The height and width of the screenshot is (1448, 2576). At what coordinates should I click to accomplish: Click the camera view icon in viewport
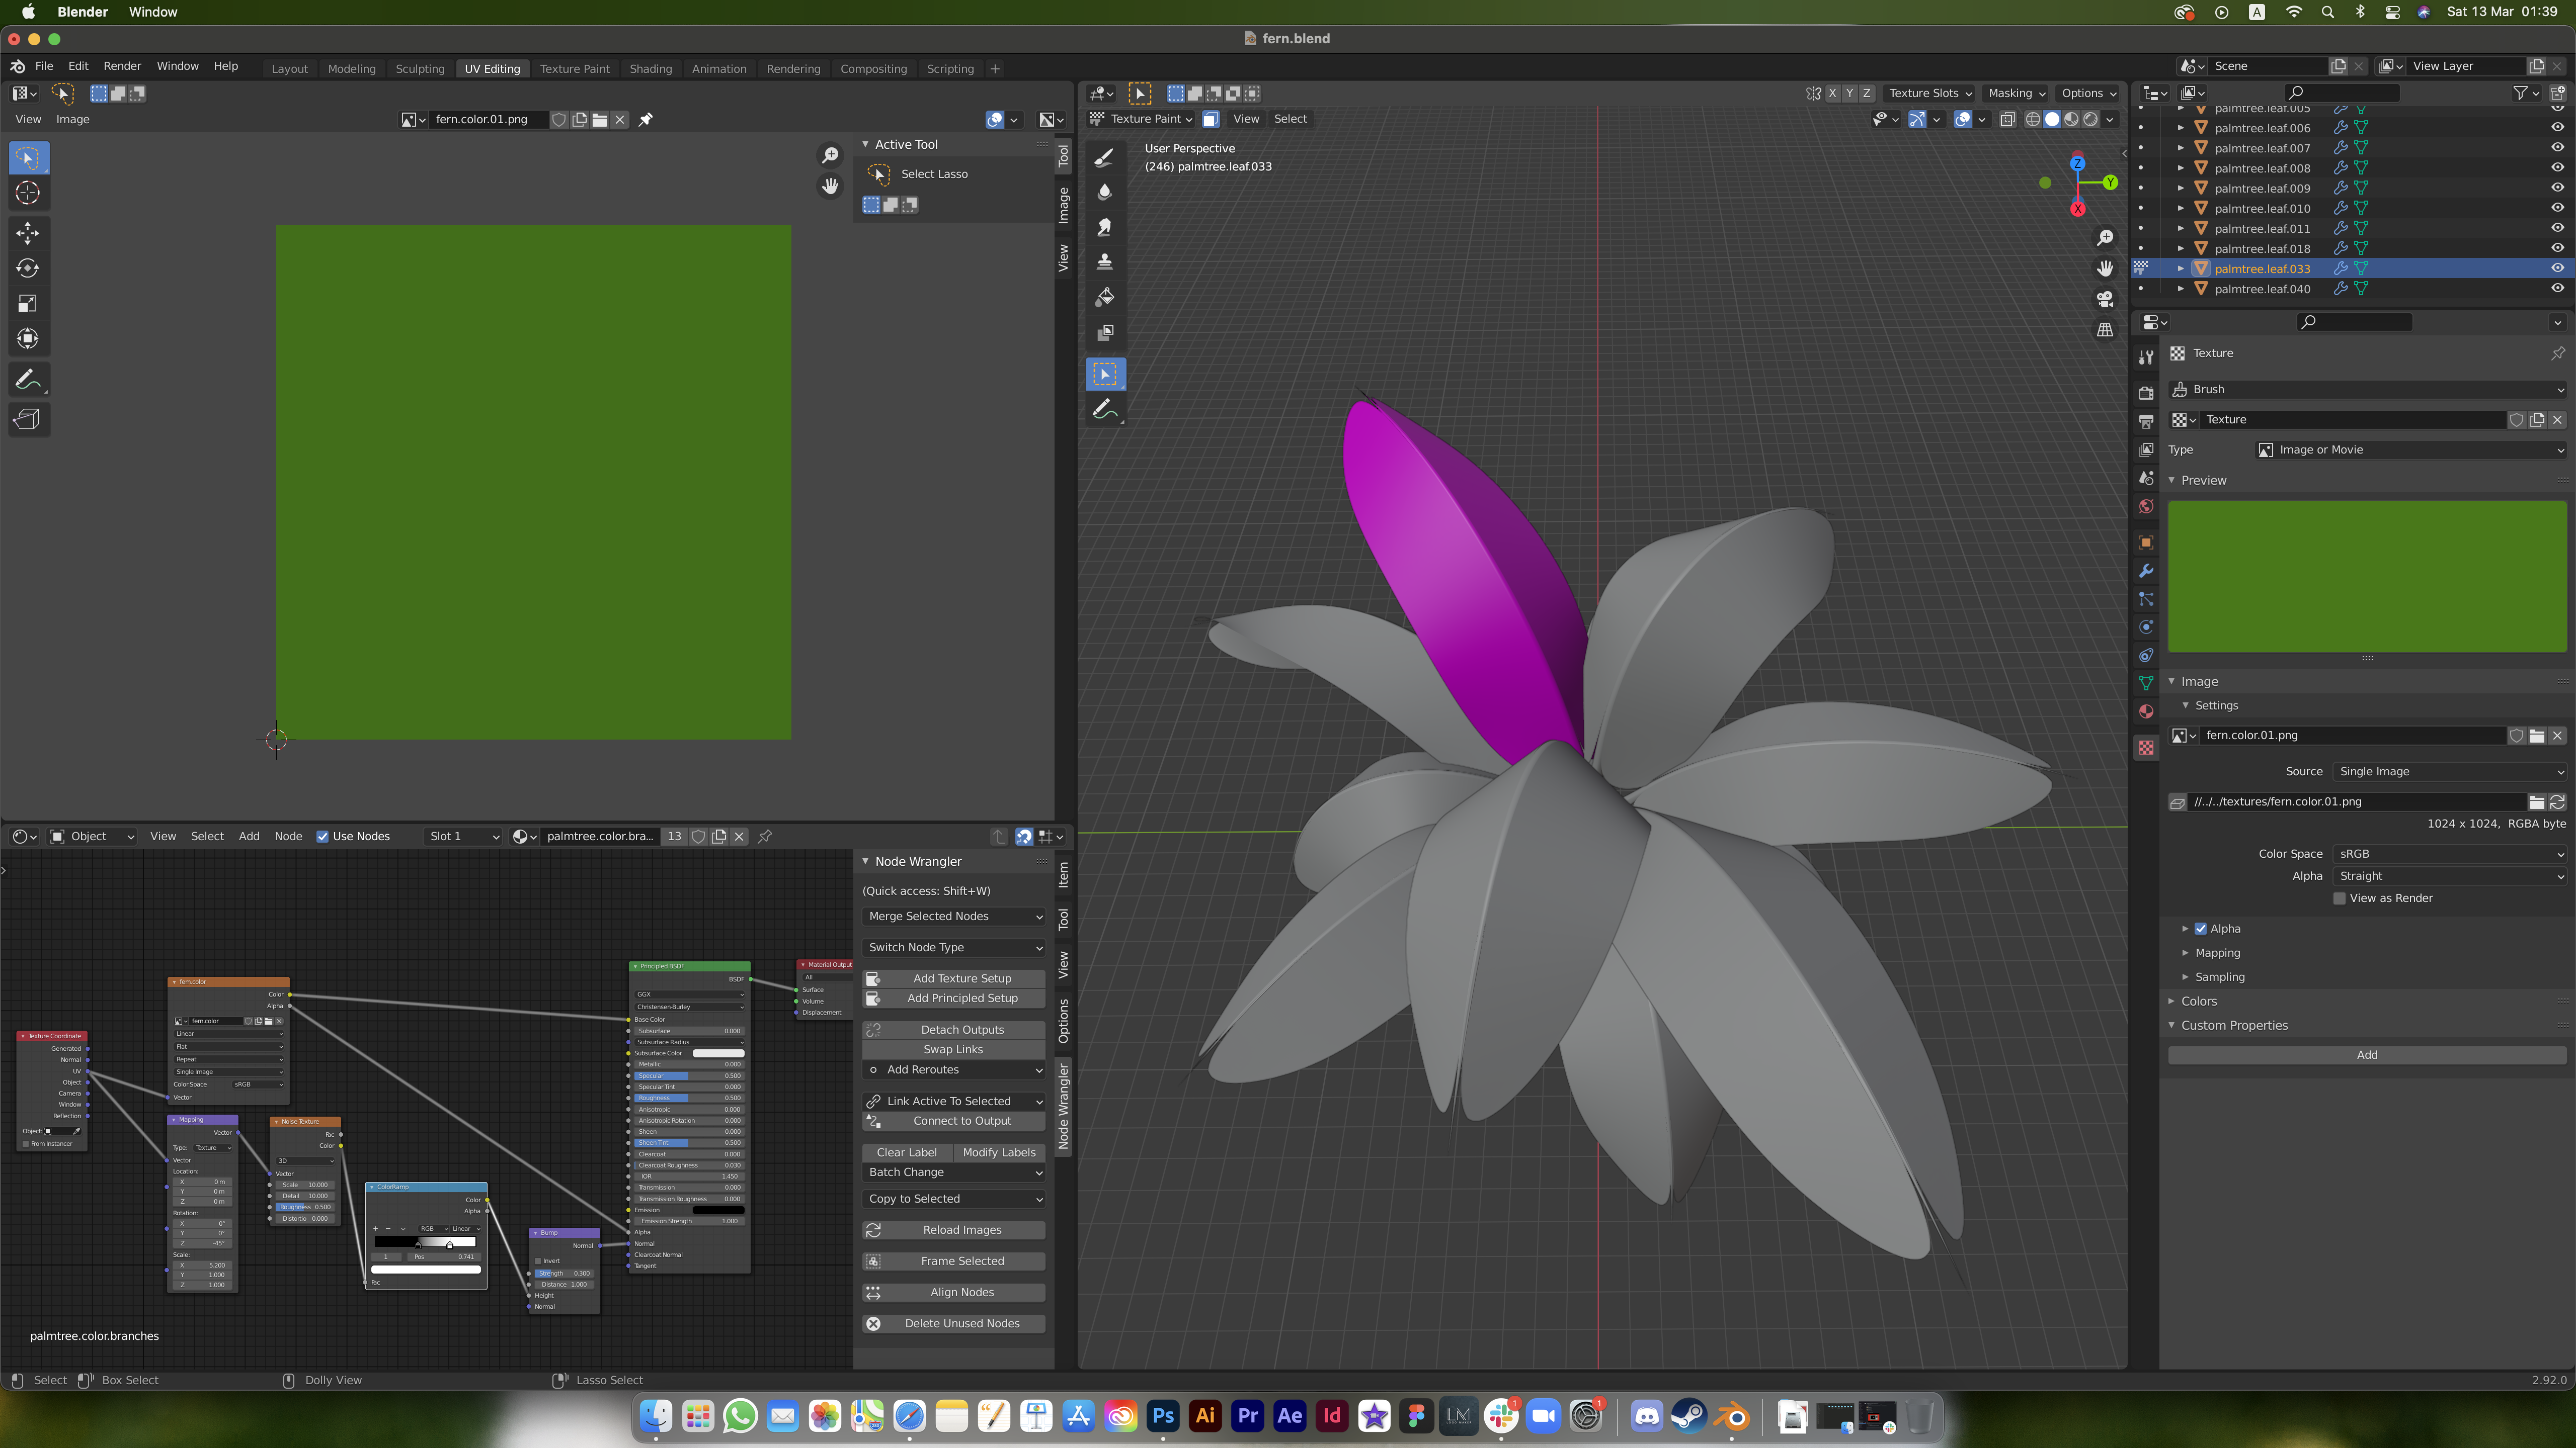click(2105, 299)
